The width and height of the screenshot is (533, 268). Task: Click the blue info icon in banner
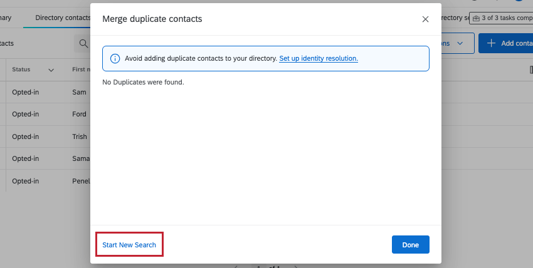115,58
